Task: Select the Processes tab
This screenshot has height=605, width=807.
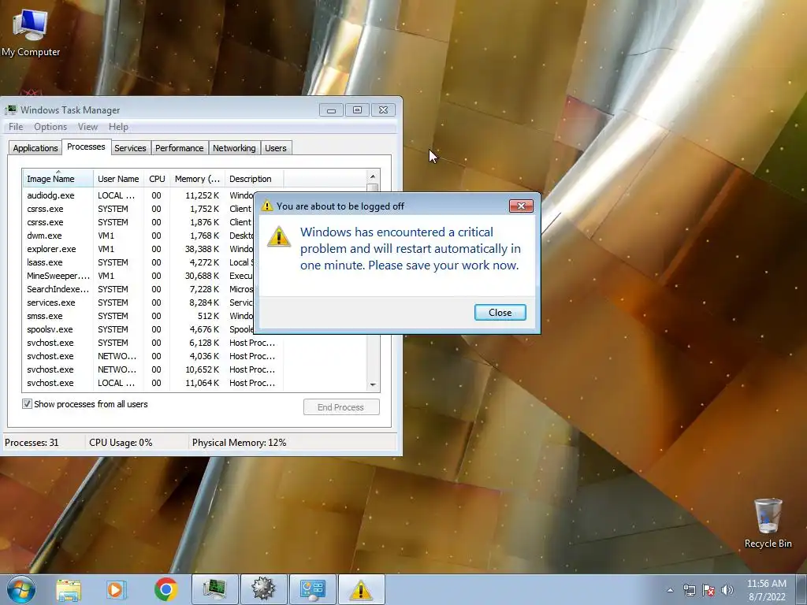Action: tap(86, 147)
